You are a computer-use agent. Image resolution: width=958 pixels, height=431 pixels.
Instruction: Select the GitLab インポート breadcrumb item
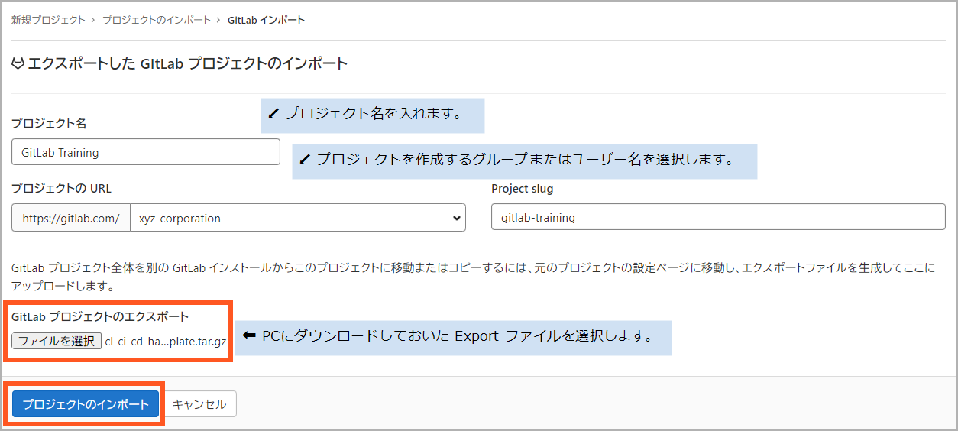266,20
